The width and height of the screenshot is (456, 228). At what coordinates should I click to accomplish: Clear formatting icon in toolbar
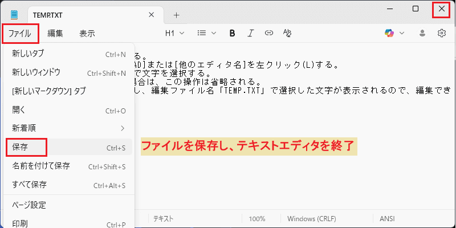(287, 33)
